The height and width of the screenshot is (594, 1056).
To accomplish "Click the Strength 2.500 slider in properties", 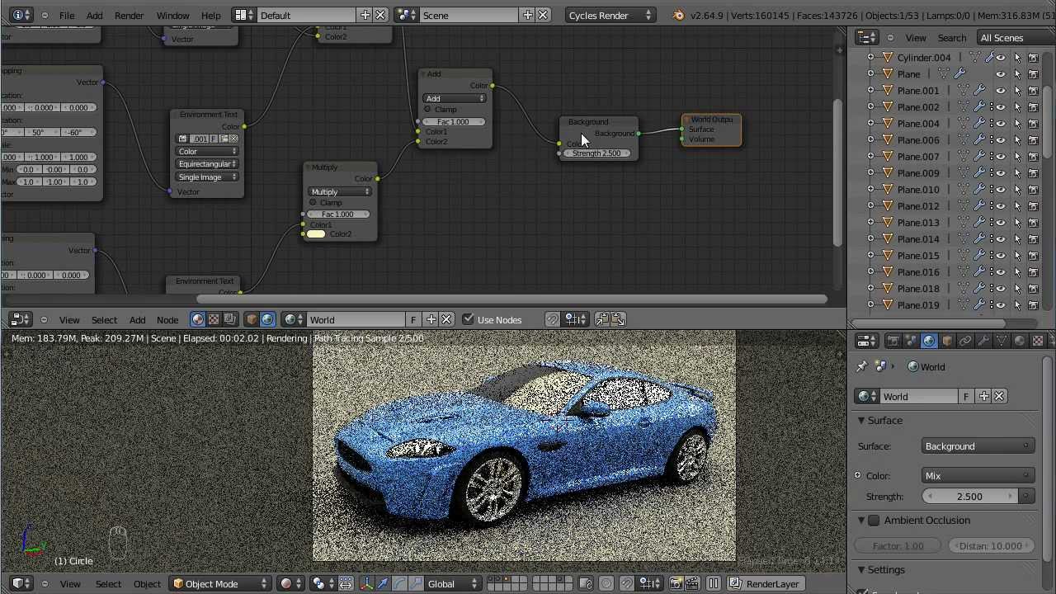I will coord(970,497).
